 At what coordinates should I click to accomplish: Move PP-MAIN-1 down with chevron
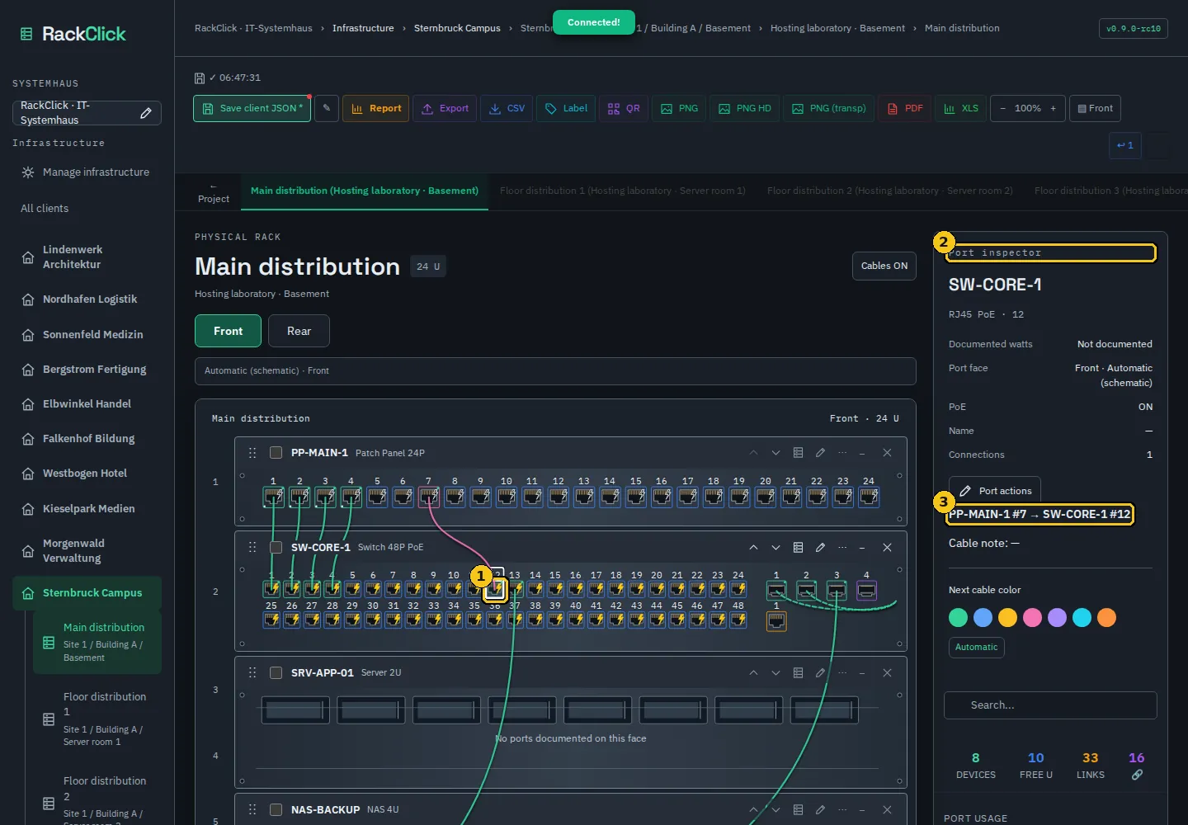pos(775,453)
